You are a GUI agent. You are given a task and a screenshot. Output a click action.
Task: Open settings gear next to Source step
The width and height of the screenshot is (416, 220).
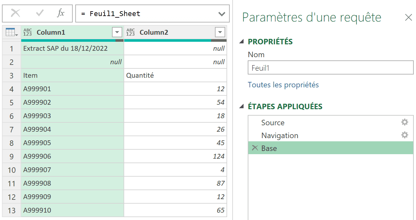point(404,122)
